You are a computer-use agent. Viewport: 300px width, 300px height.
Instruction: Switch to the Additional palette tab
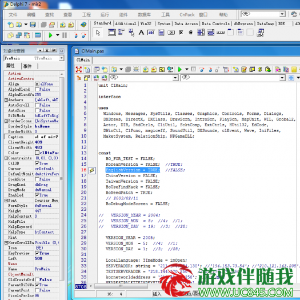[126, 23]
